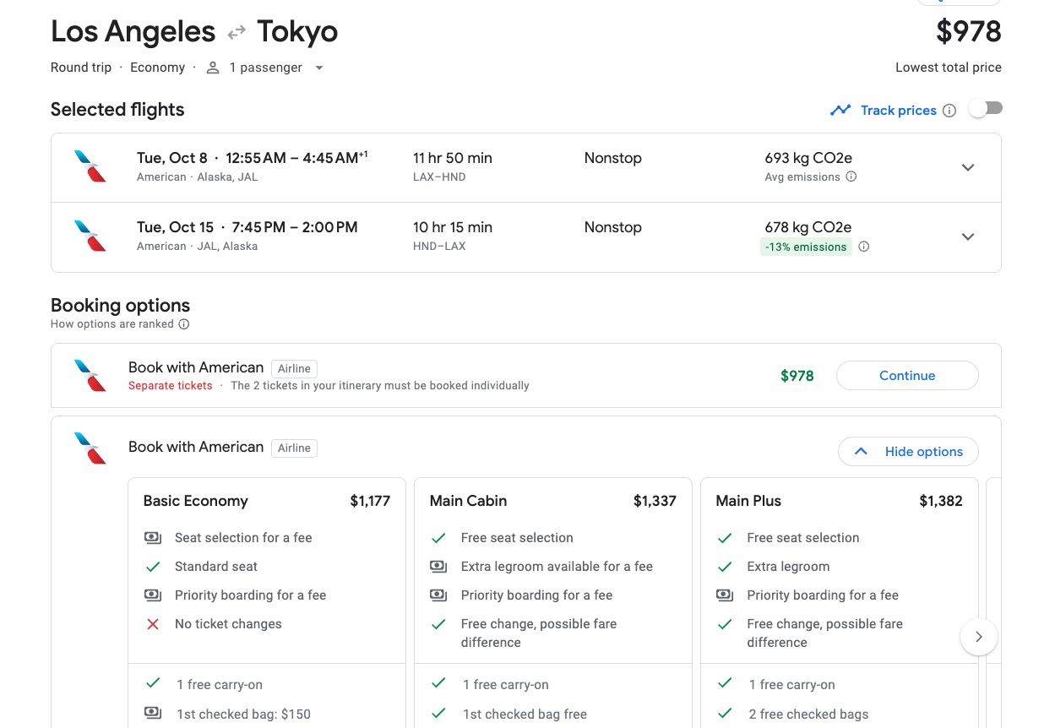
Task: Click Continue to book for $978
Action: [907, 376]
